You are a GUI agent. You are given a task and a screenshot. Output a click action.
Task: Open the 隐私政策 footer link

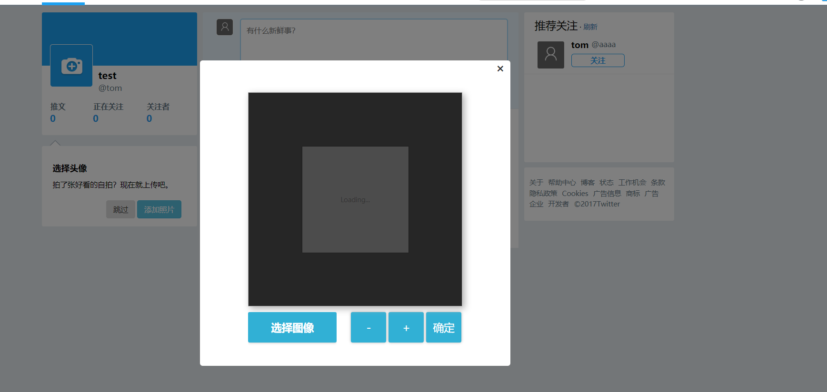point(543,194)
